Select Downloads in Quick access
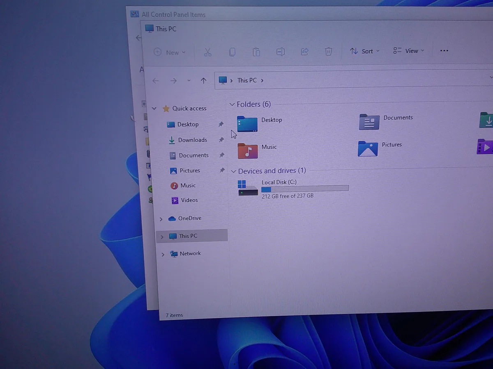 tap(193, 140)
